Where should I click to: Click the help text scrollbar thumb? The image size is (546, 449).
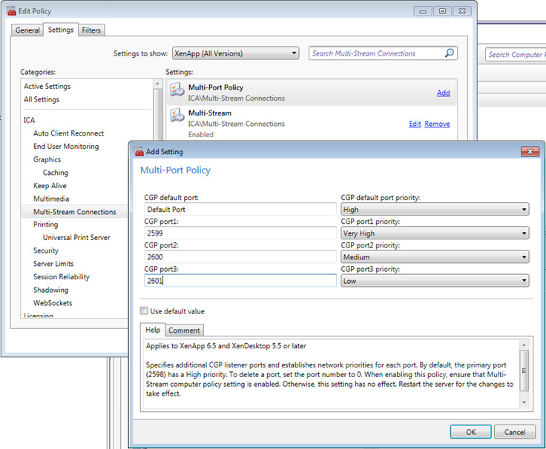pos(524,370)
